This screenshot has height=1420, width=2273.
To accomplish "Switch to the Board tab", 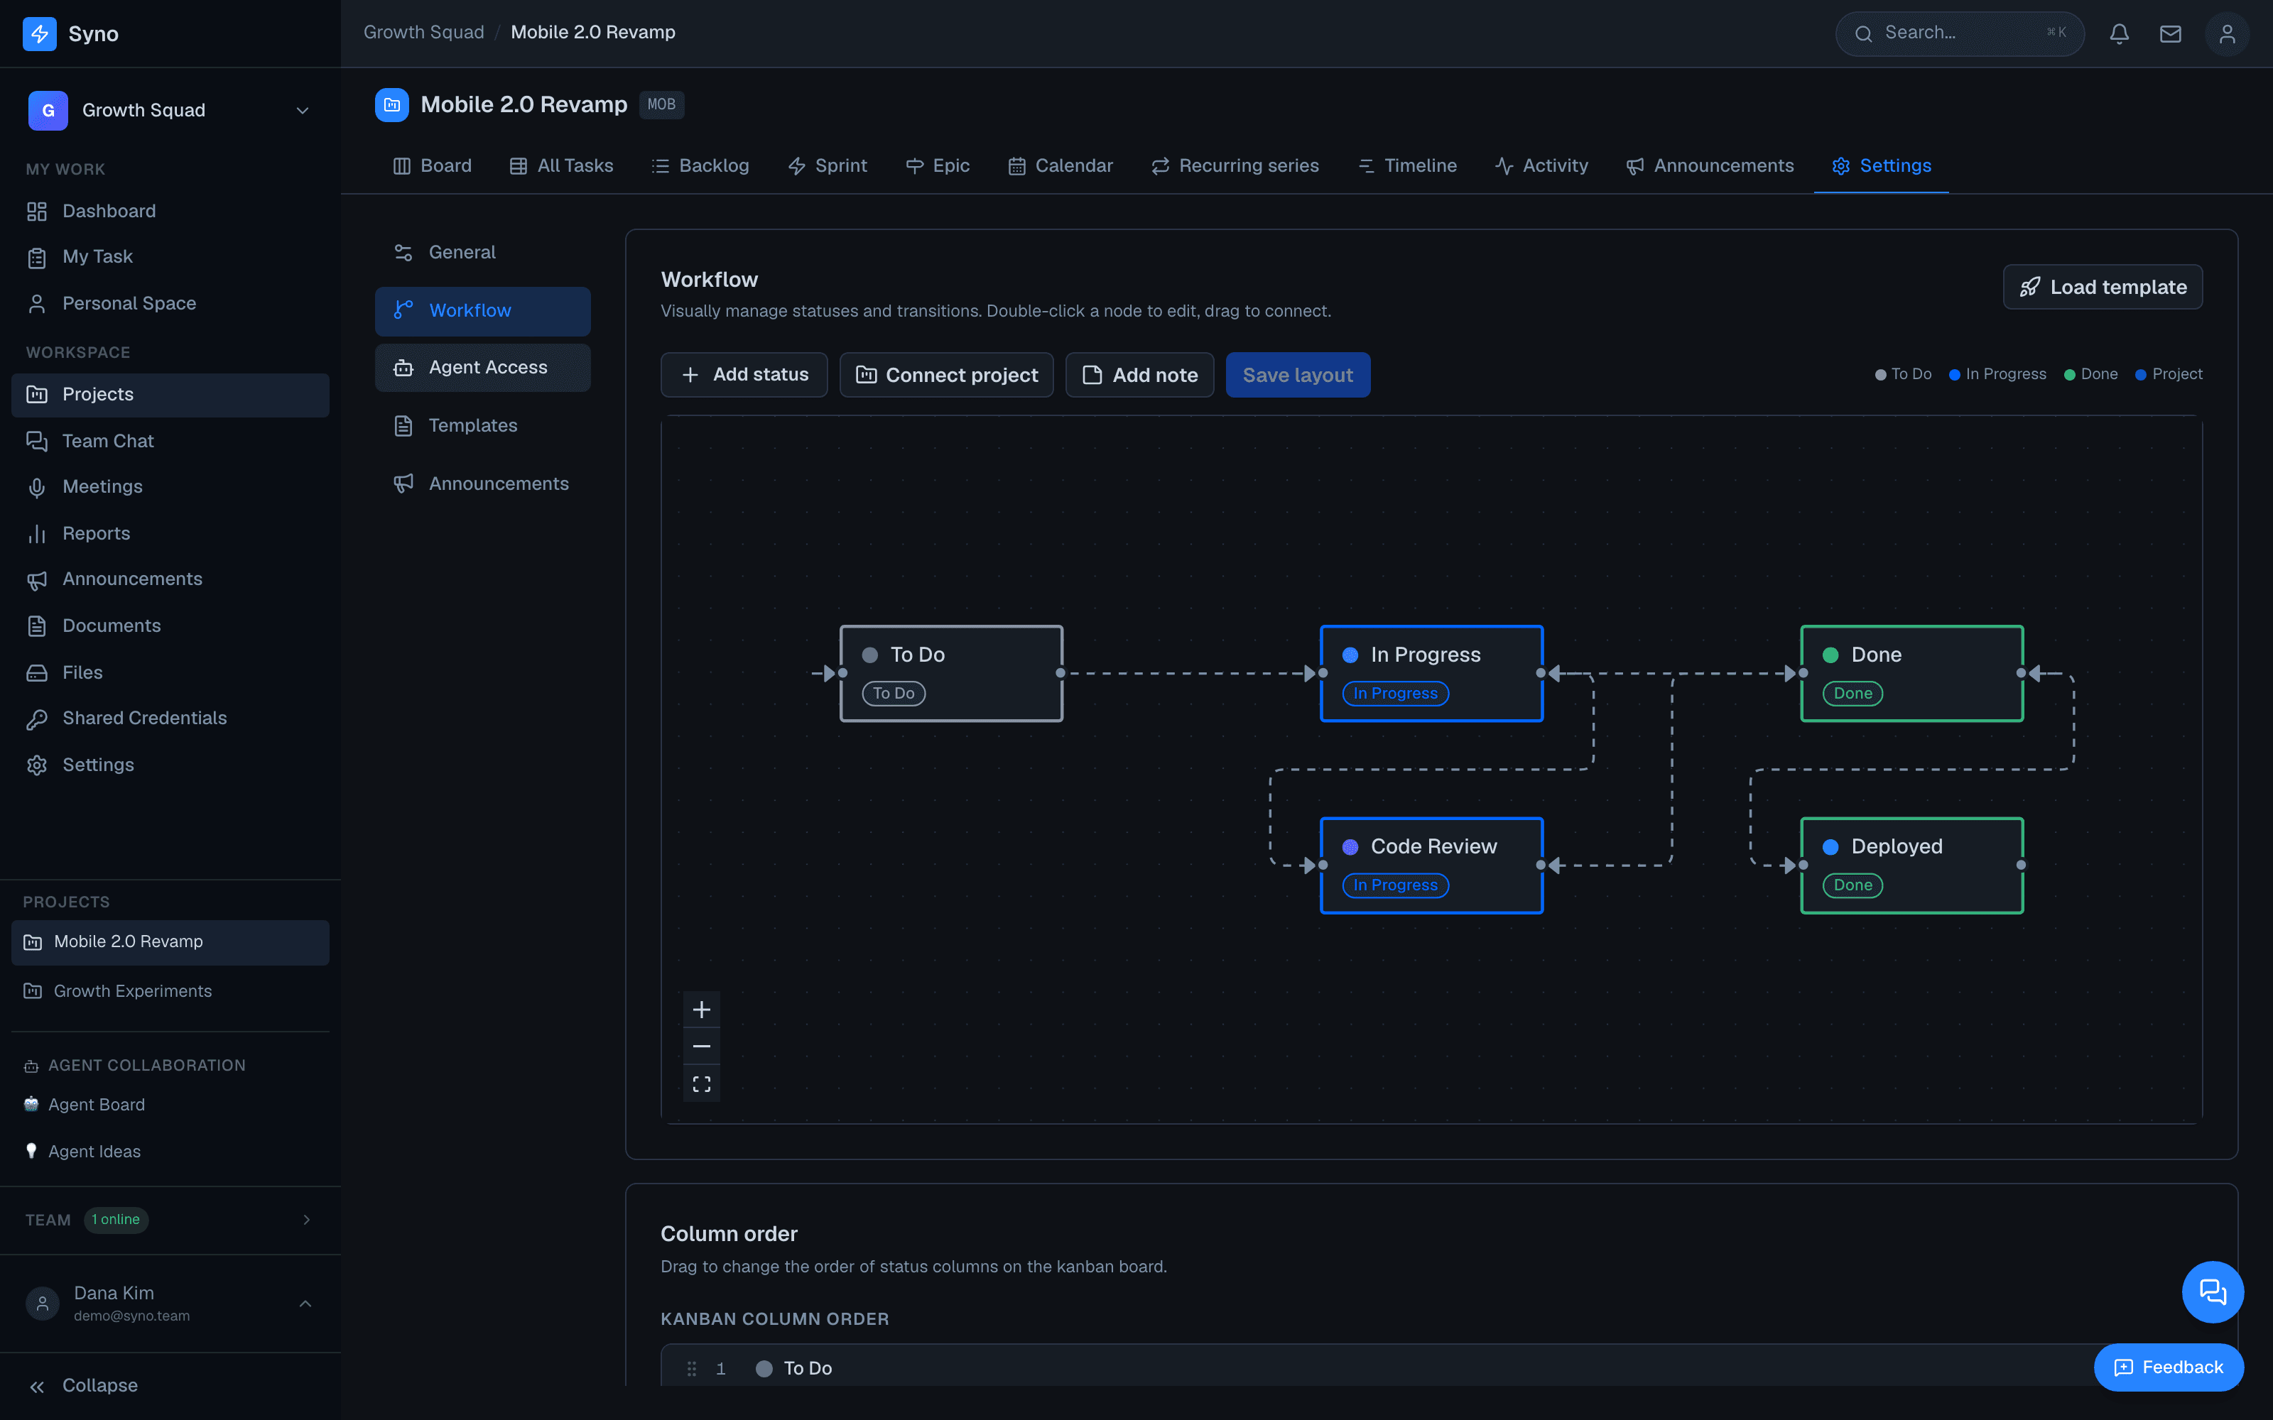I will pyautogui.click(x=432, y=166).
